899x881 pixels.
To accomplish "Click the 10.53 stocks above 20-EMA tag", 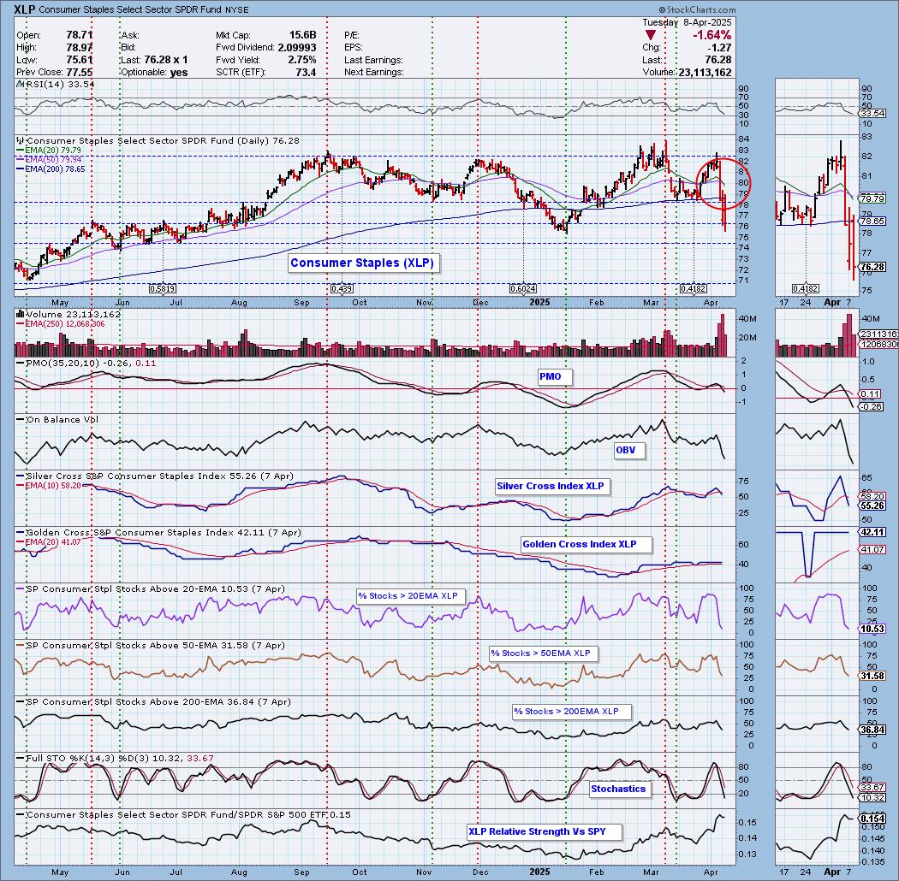I will pyautogui.click(x=872, y=629).
